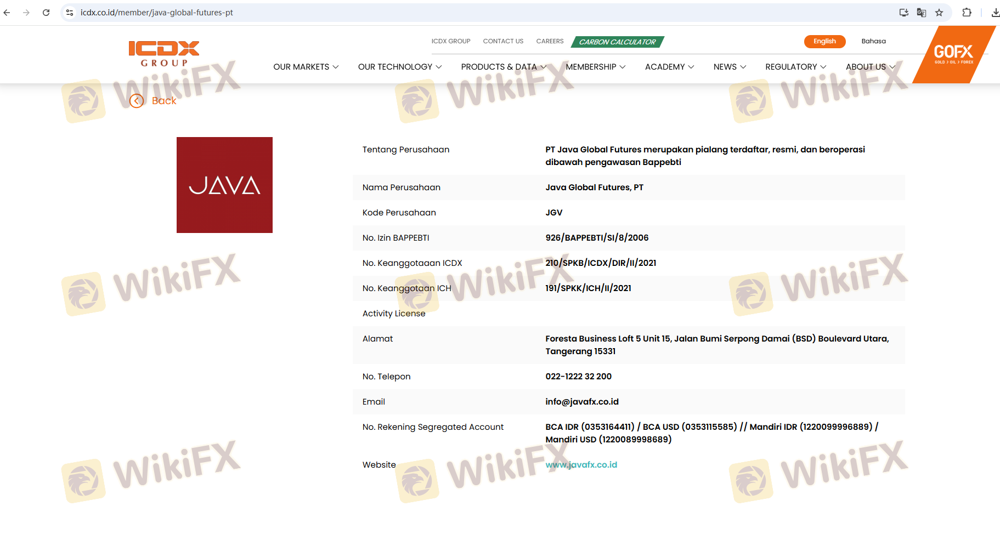Switch language to English

(824, 42)
